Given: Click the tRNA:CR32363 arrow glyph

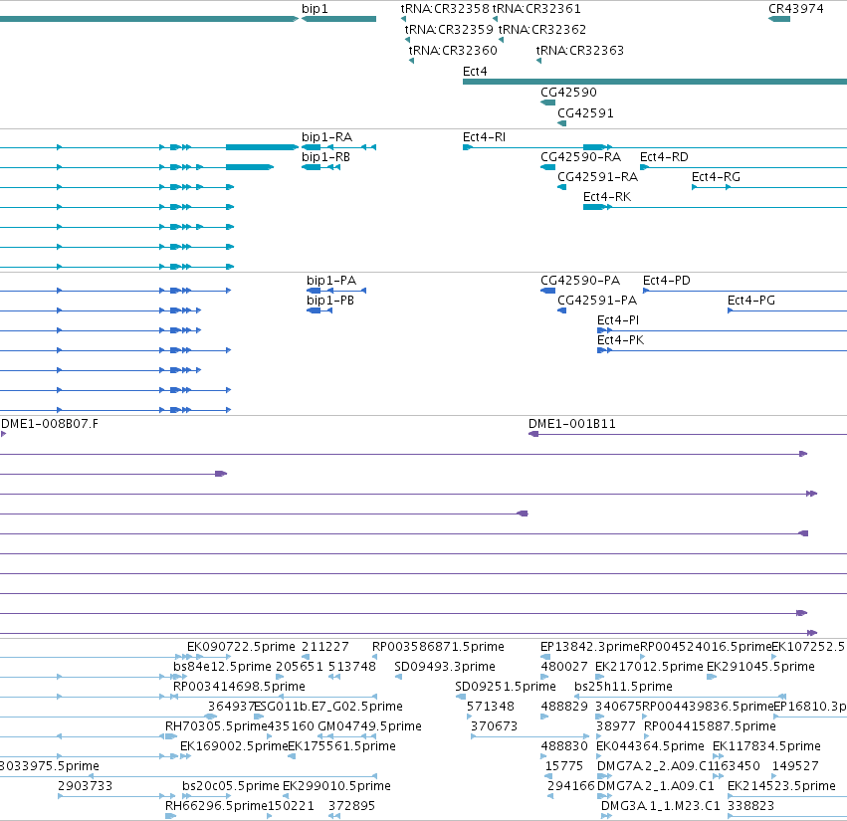Looking at the screenshot, I should click(539, 61).
